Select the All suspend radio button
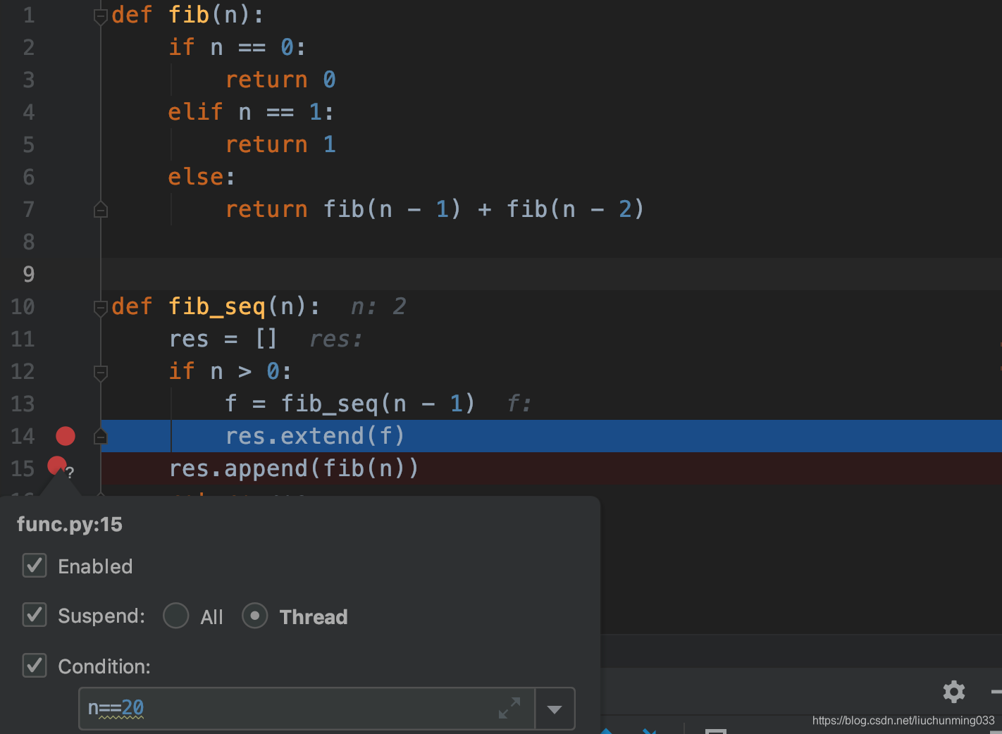Image resolution: width=1002 pixels, height=734 pixels. coord(175,616)
